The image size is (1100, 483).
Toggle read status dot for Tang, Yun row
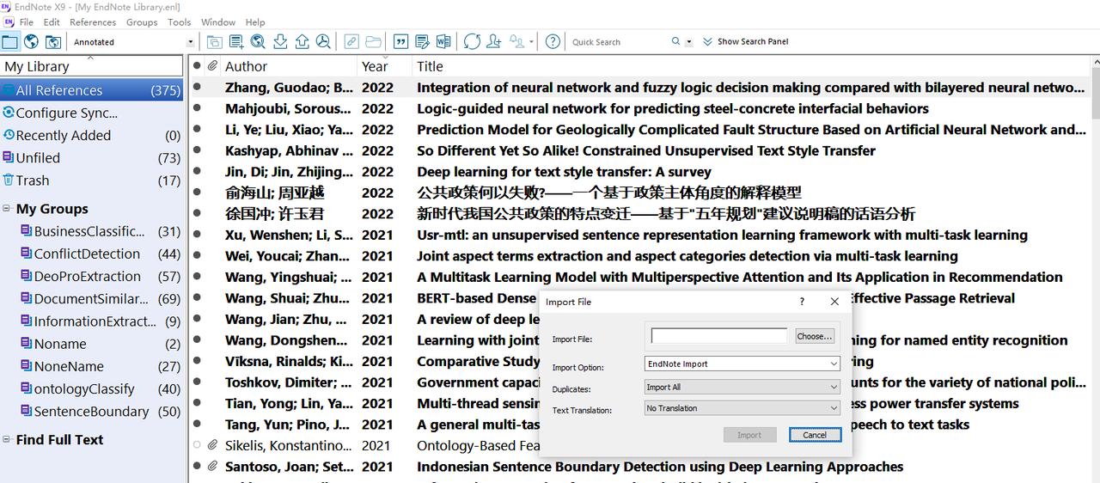pyautogui.click(x=197, y=425)
